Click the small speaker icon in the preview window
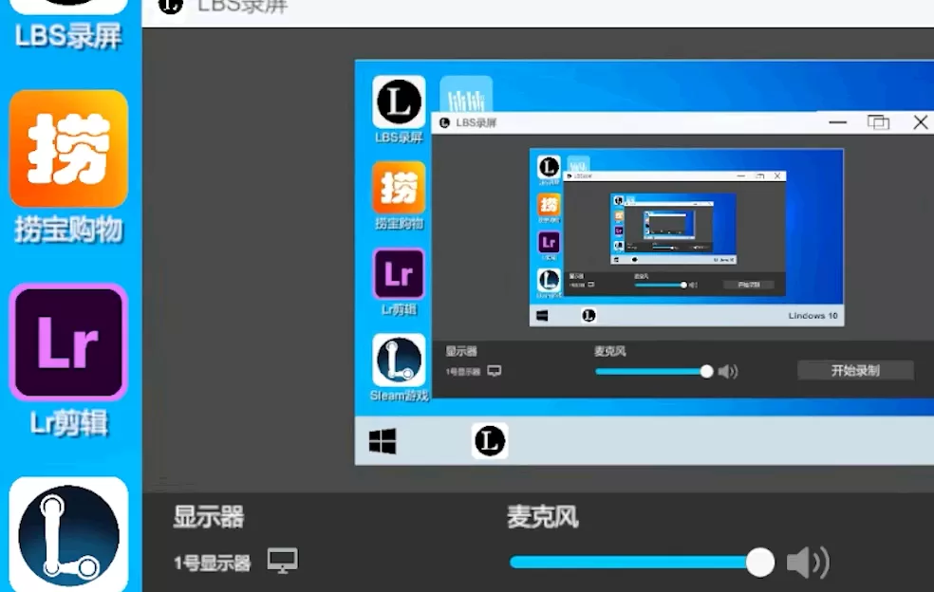This screenshot has width=934, height=592. [x=727, y=372]
